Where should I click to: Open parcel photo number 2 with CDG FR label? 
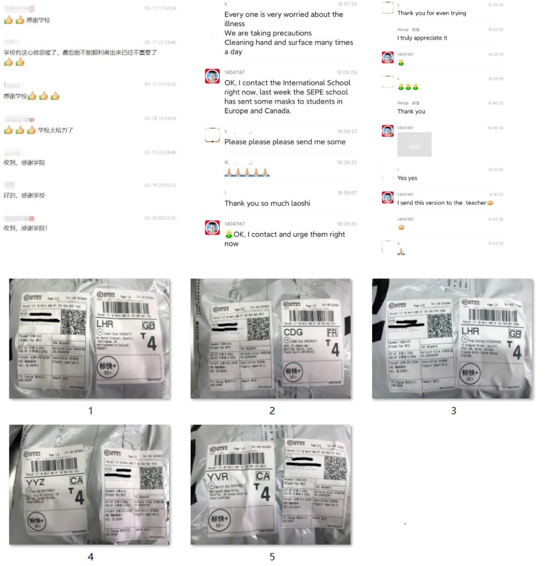coord(271,339)
